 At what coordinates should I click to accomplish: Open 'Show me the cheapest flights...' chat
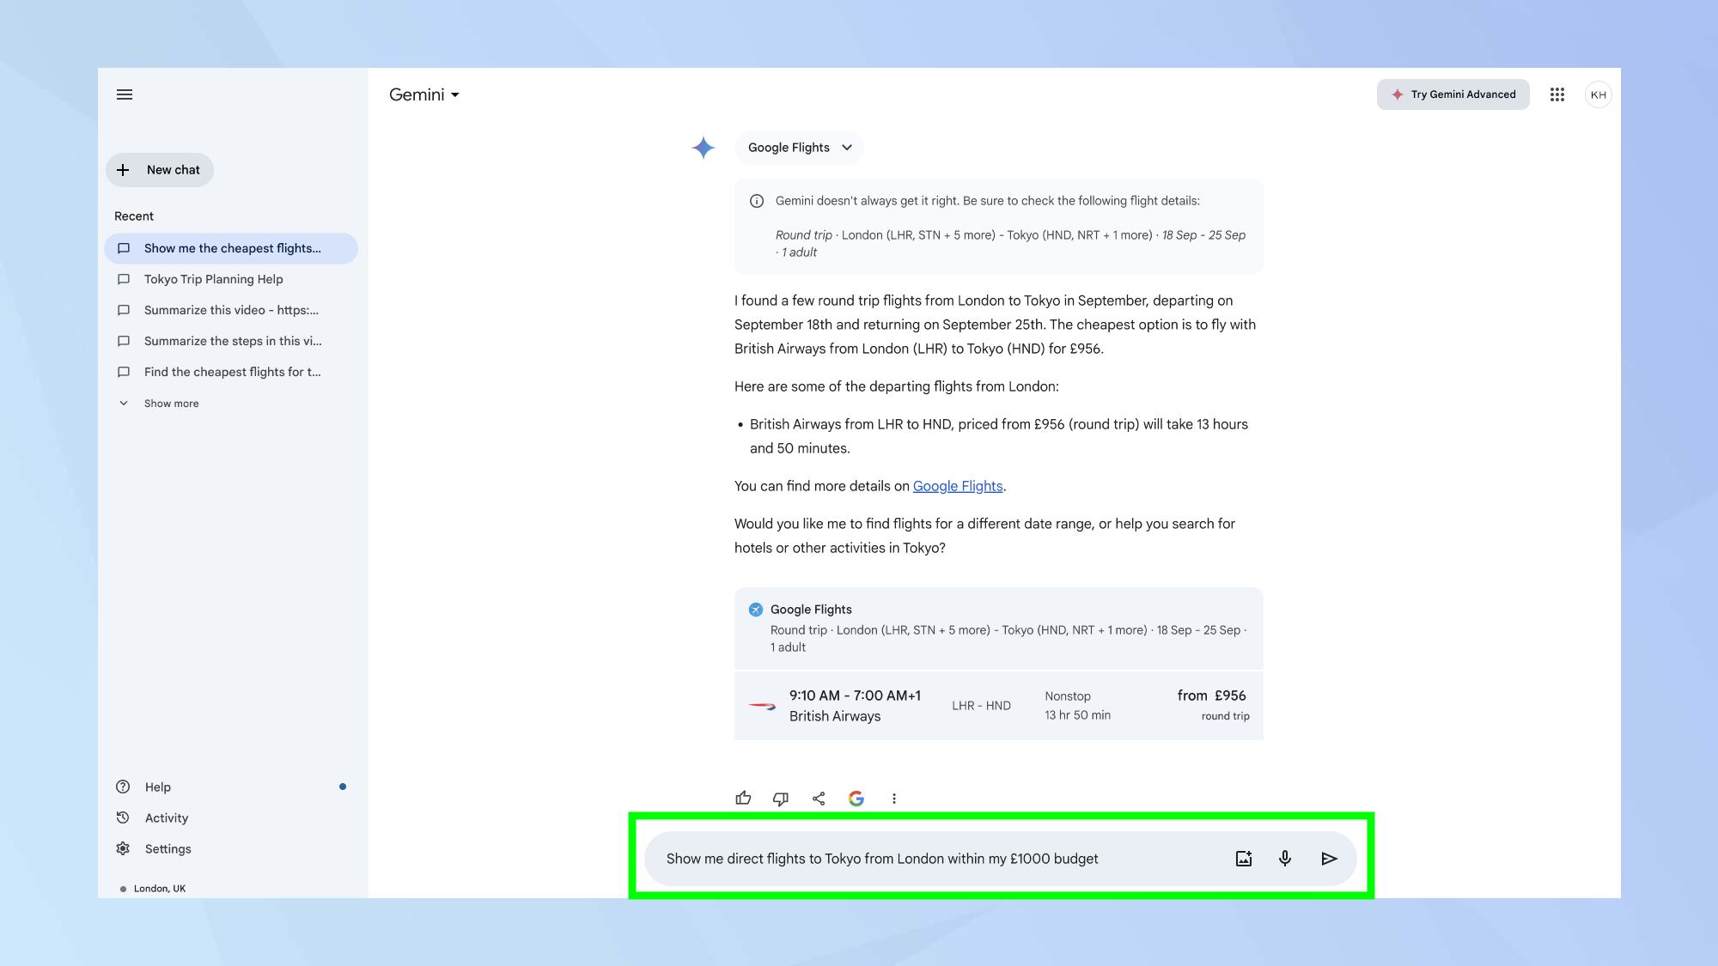[231, 248]
